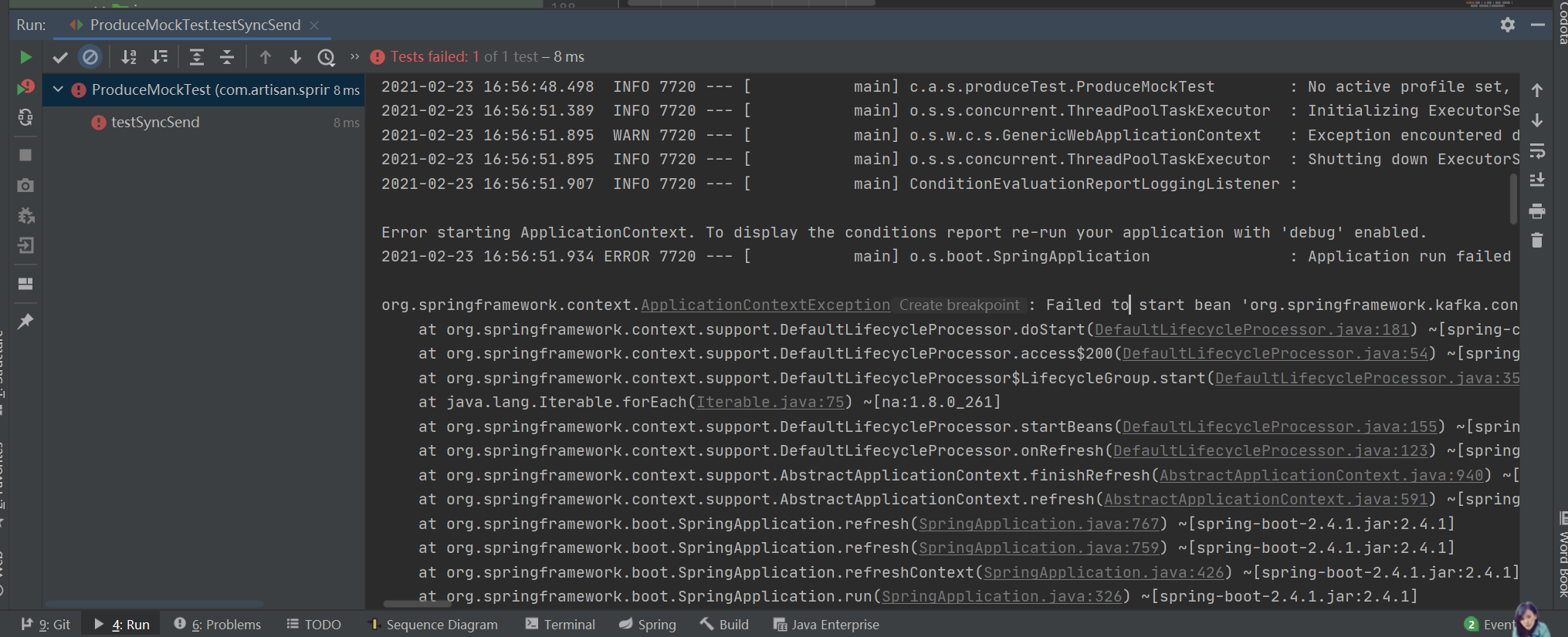Sort tests by duration
This screenshot has width=1568, height=637.
pos(159,57)
